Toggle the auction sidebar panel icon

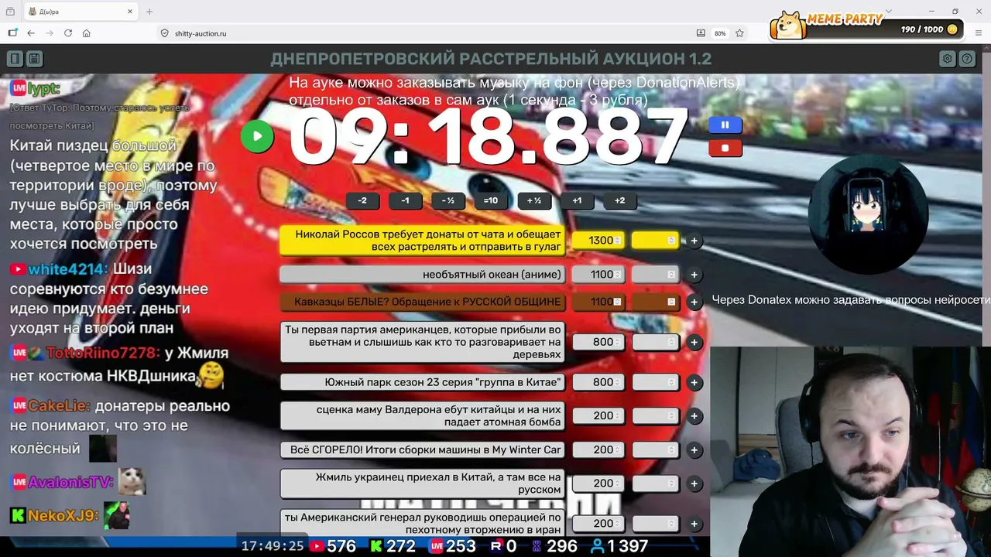[x=15, y=59]
